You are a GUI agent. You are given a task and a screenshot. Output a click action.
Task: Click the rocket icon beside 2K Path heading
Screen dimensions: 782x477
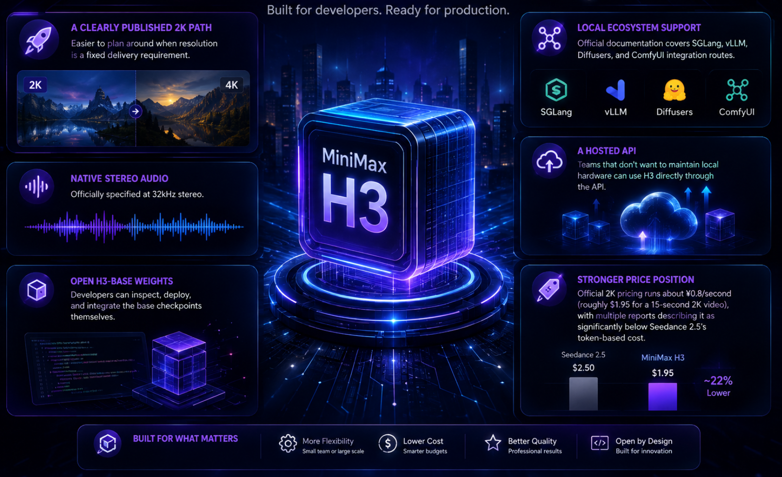39,40
